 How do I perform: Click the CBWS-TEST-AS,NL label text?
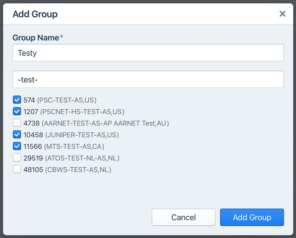tap(78, 169)
